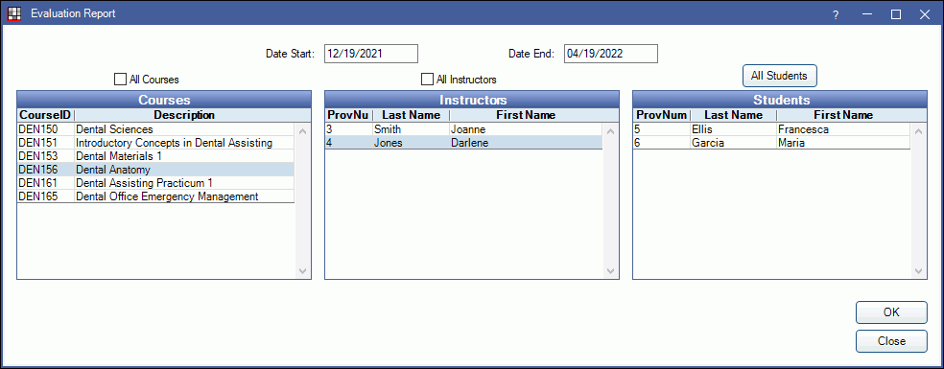Click the Description column header in Courses
The height and width of the screenshot is (369, 944).
(183, 115)
